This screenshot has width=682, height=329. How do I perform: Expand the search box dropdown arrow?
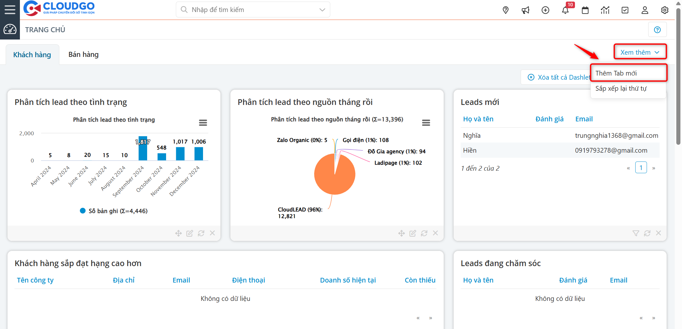[322, 10]
